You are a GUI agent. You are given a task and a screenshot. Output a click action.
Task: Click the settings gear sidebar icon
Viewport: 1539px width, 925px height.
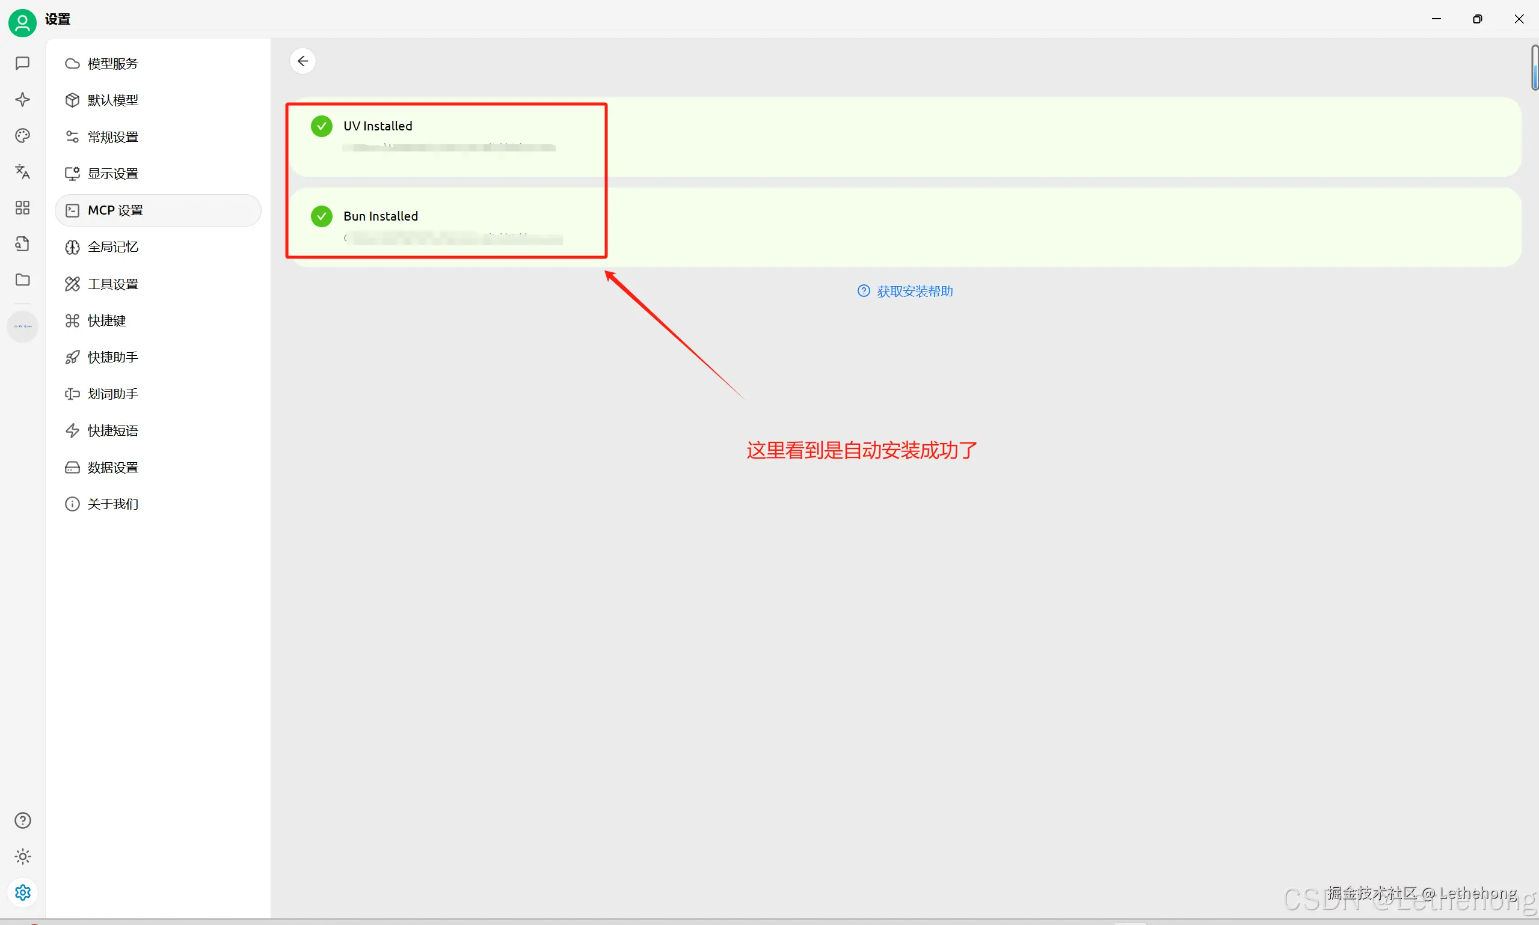22,893
